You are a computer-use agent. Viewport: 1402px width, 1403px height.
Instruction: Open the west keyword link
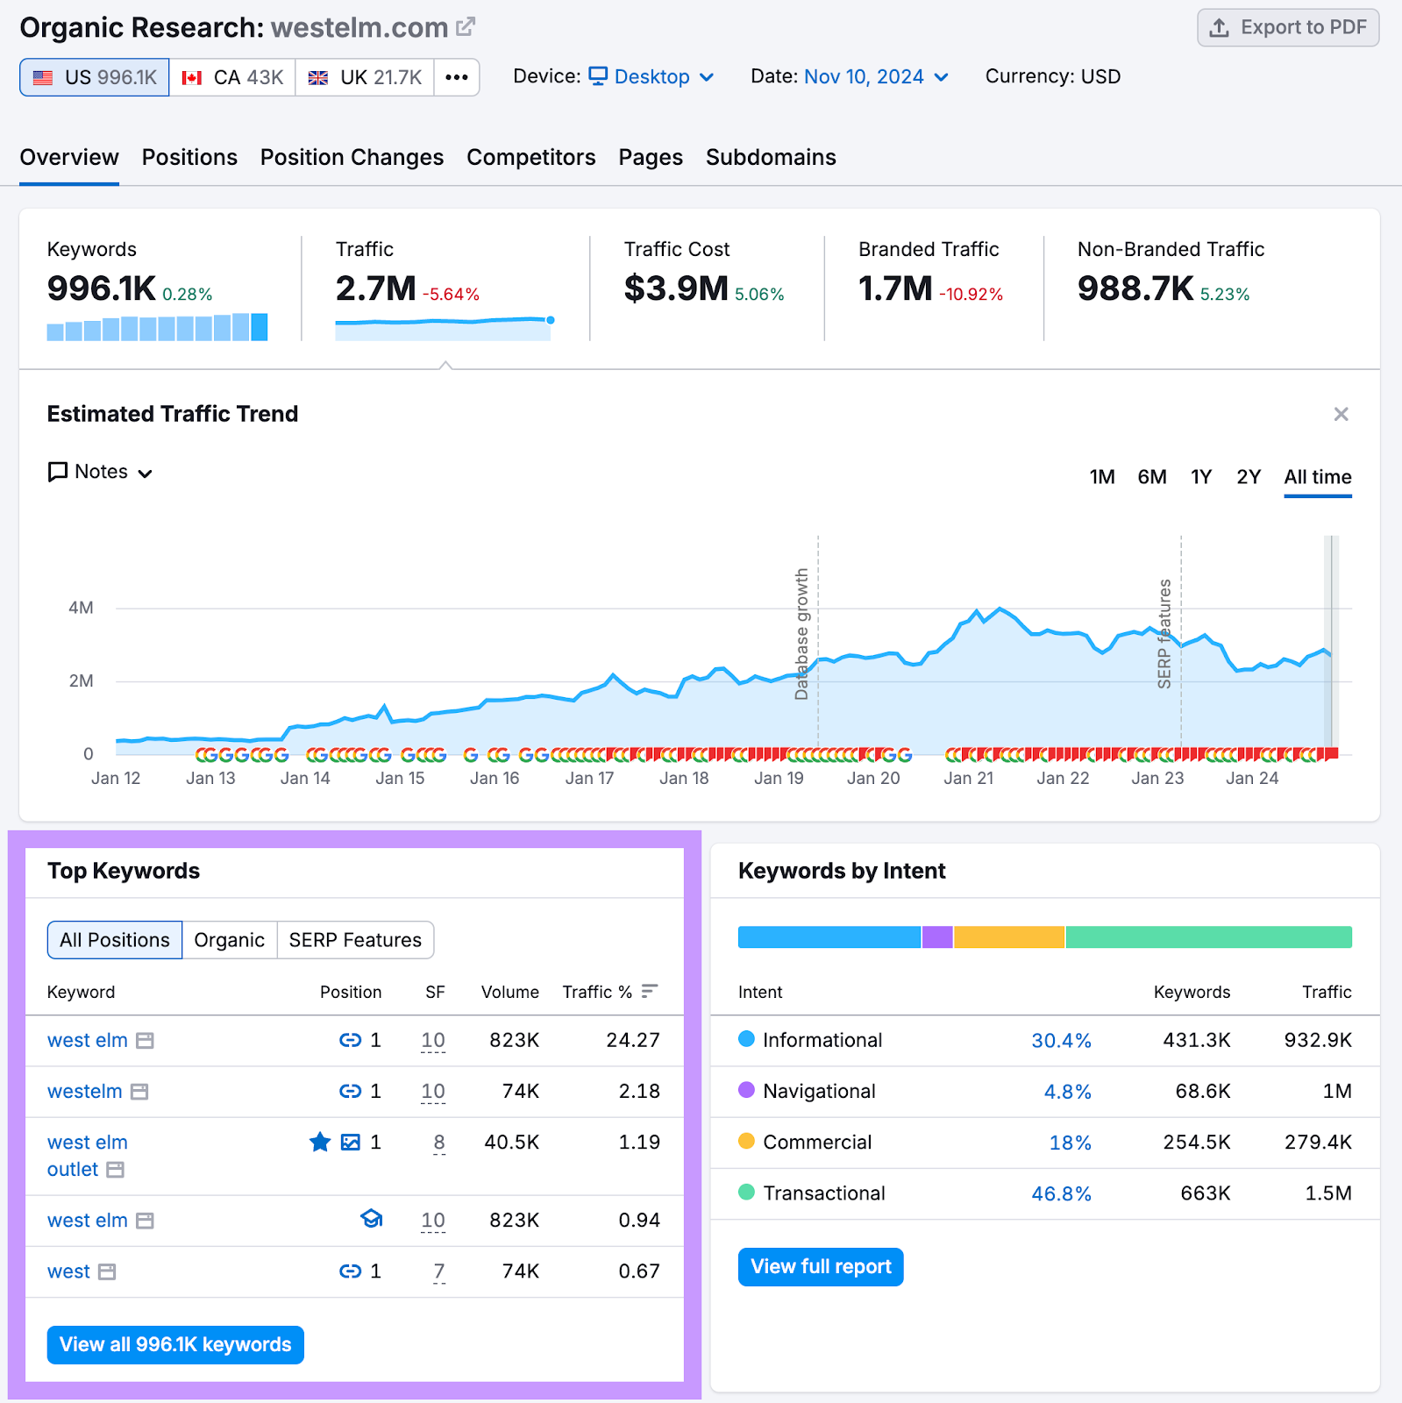click(x=68, y=1271)
